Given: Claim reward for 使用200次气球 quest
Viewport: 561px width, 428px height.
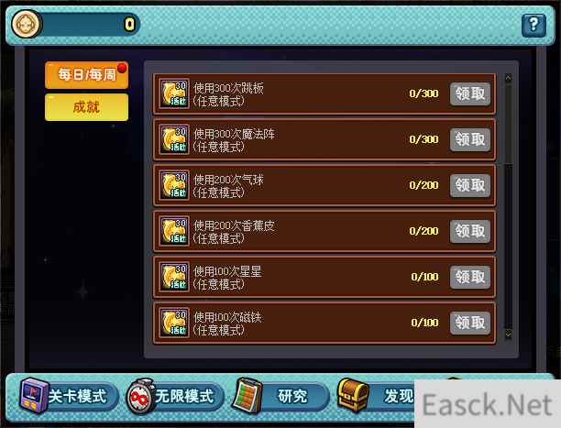Looking at the screenshot, I should [469, 185].
